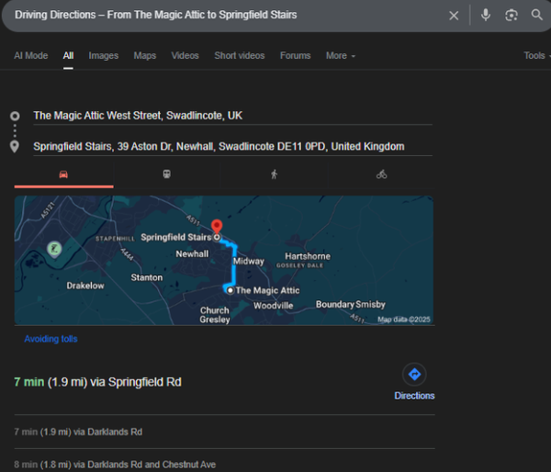
Task: Click the origin circle marker icon
Action: (x=15, y=116)
